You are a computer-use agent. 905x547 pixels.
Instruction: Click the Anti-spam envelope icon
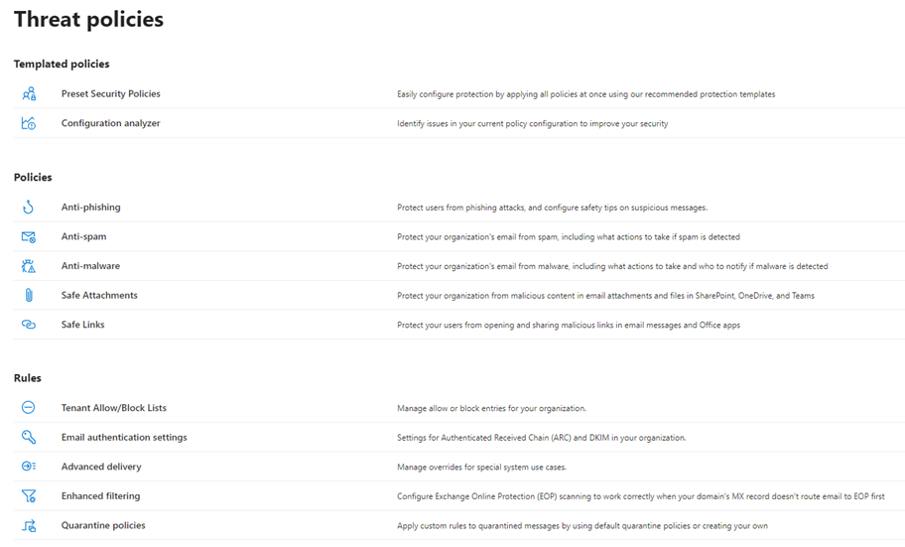click(28, 237)
